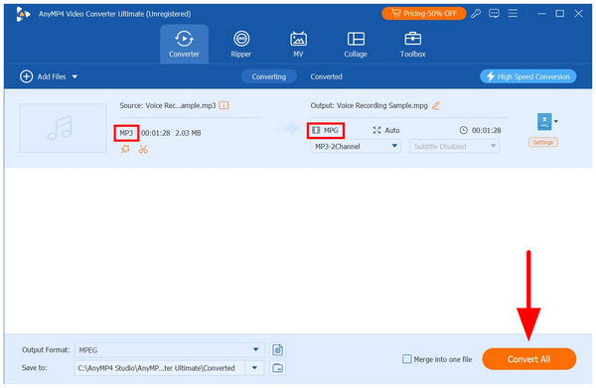Open the feedback chat icon

[494, 14]
